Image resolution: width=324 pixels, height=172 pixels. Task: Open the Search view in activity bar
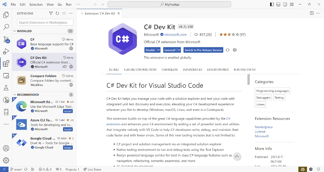(6, 27)
